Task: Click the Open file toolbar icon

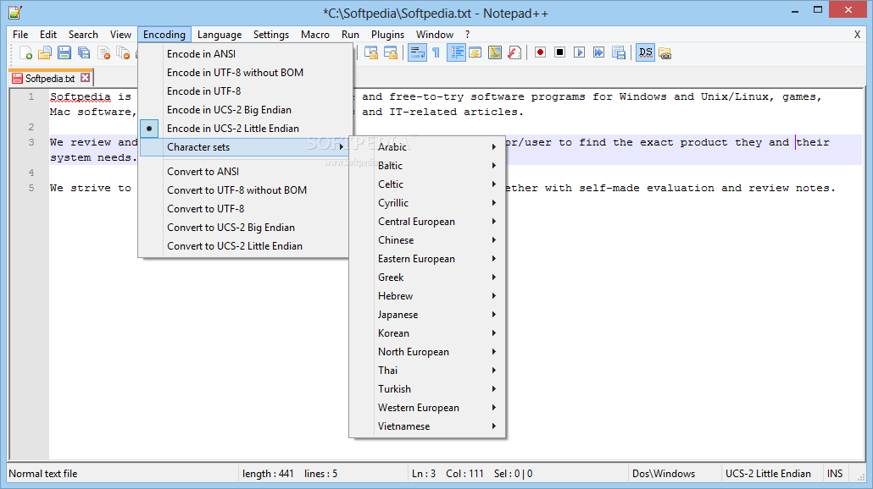Action: [x=45, y=52]
